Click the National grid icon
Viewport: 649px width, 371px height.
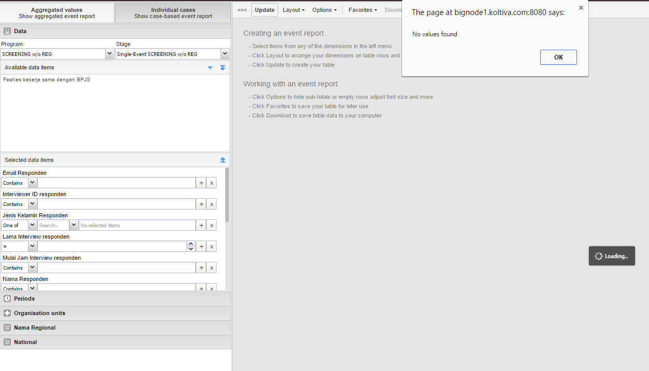(7, 342)
